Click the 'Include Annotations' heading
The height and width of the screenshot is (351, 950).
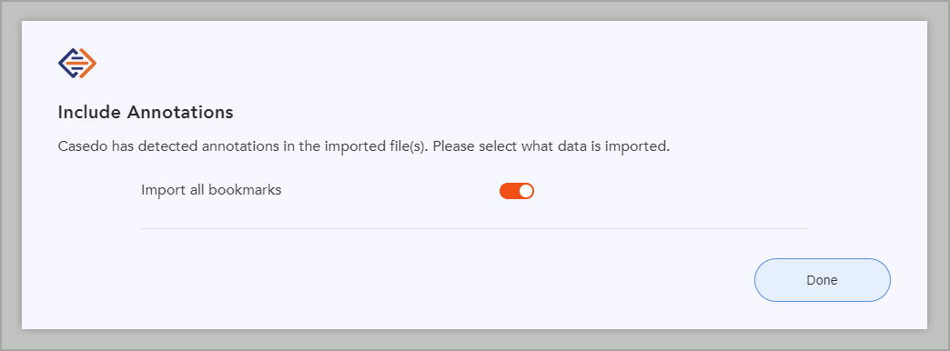pos(146,113)
